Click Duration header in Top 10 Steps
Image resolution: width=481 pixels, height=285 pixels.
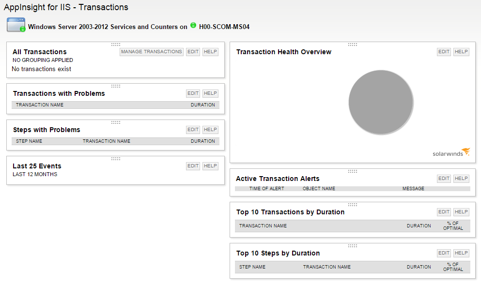[419, 267]
